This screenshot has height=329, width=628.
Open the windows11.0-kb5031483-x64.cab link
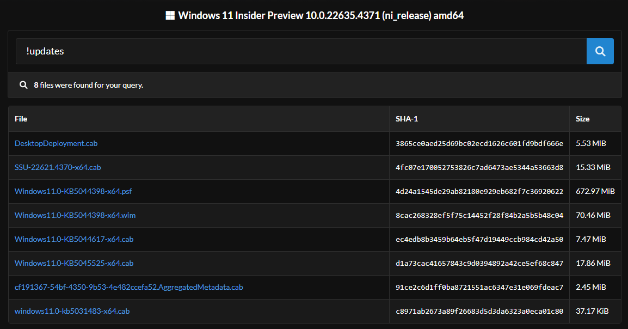72,312
